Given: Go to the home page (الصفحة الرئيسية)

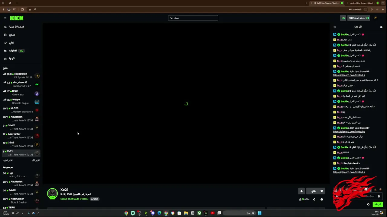Looking at the screenshot, I should click(14, 27).
